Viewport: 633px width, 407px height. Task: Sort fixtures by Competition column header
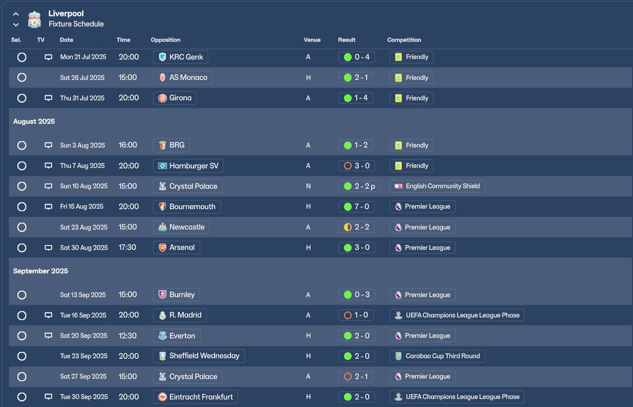coord(404,40)
